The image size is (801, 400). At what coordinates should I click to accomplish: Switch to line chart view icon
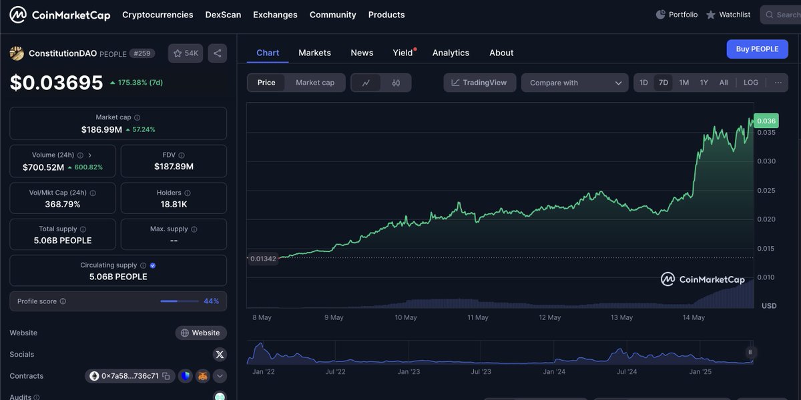tap(366, 83)
